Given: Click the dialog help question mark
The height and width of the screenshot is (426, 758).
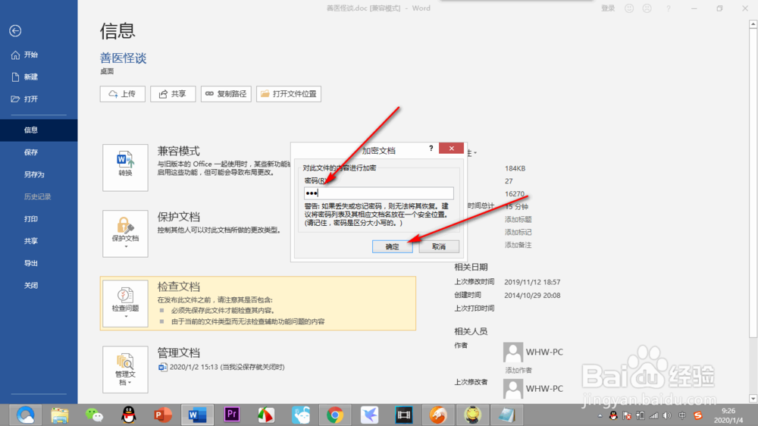Looking at the screenshot, I should click(x=431, y=149).
